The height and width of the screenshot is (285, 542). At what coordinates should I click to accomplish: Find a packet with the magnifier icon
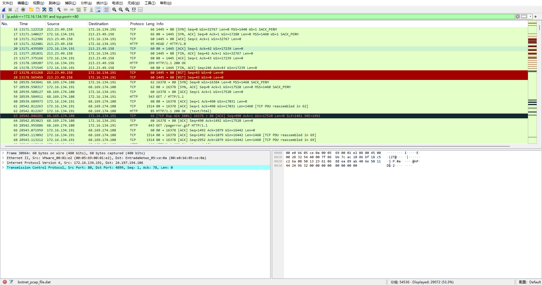point(59,10)
